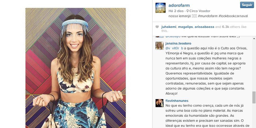Click the comments scrollbar thumb
Viewport: 256px width, 128px height.
[254, 97]
